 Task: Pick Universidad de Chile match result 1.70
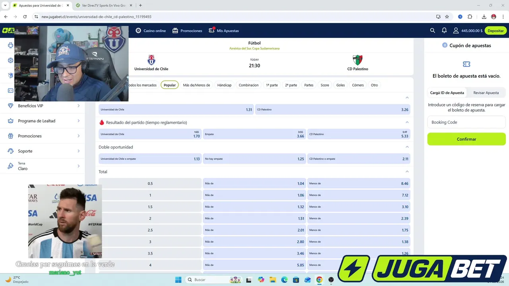[x=150, y=134]
